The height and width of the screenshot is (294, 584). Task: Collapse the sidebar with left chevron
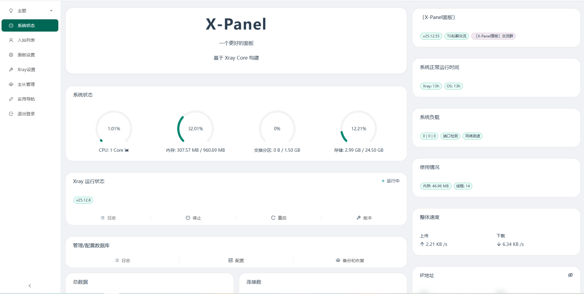[30, 286]
